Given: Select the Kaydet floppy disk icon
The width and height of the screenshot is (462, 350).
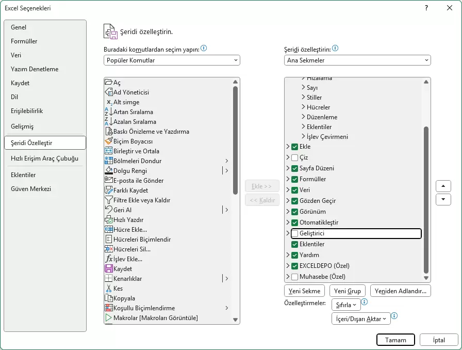Looking at the screenshot, I should coord(109,269).
